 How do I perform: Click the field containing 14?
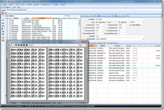tap(99, 31)
